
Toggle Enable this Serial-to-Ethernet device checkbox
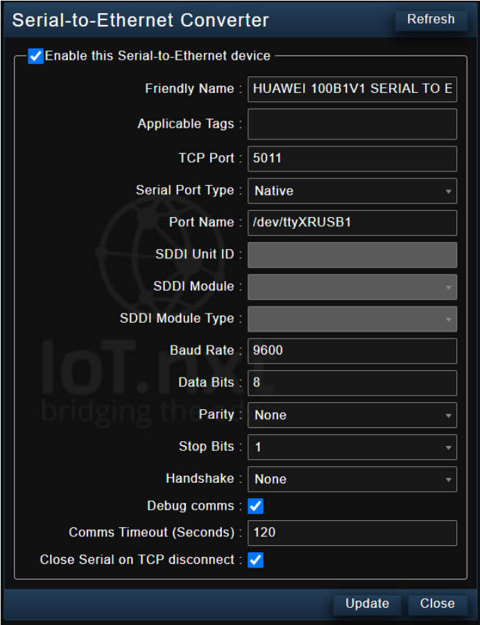click(35, 55)
